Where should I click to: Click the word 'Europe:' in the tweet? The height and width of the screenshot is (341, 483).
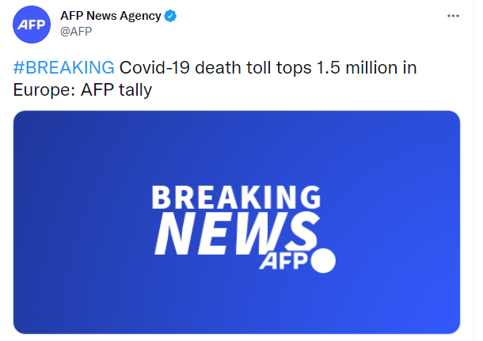[x=44, y=89]
